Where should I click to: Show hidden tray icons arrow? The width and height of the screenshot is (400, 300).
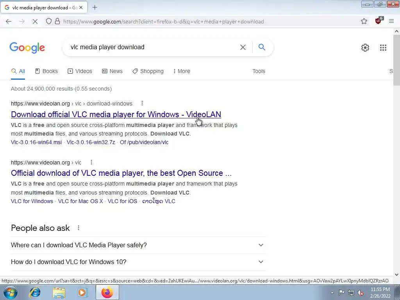(332, 293)
